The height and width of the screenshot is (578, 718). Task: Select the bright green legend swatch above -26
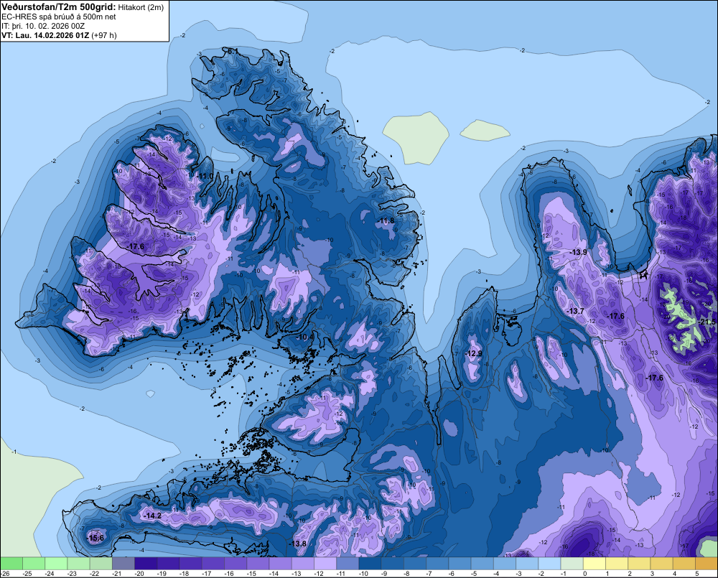tap(11, 564)
